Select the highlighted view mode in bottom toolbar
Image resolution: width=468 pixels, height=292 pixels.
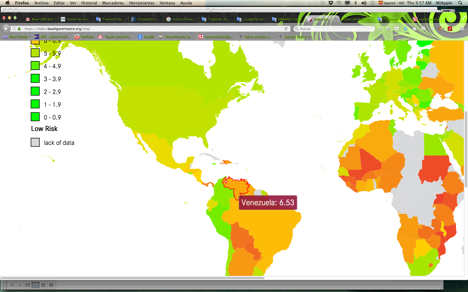[35, 285]
